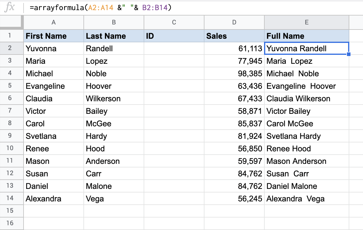Image resolution: width=363 pixels, height=230 pixels.
Task: Select last name cell Malone
Action: point(114,186)
